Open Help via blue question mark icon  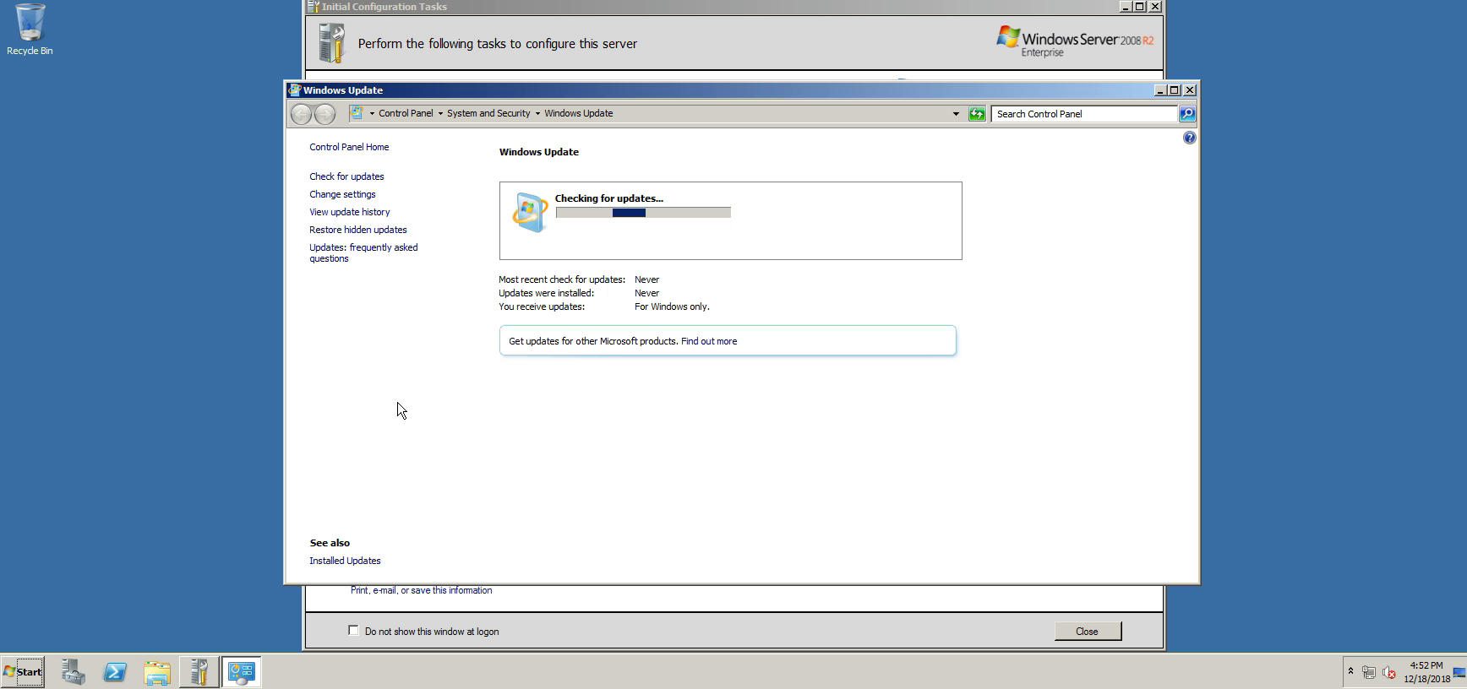(x=1189, y=138)
